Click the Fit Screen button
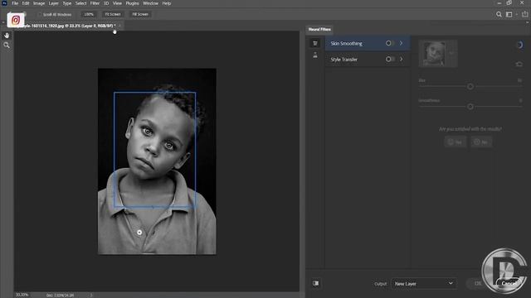This screenshot has width=531, height=298. (113, 15)
